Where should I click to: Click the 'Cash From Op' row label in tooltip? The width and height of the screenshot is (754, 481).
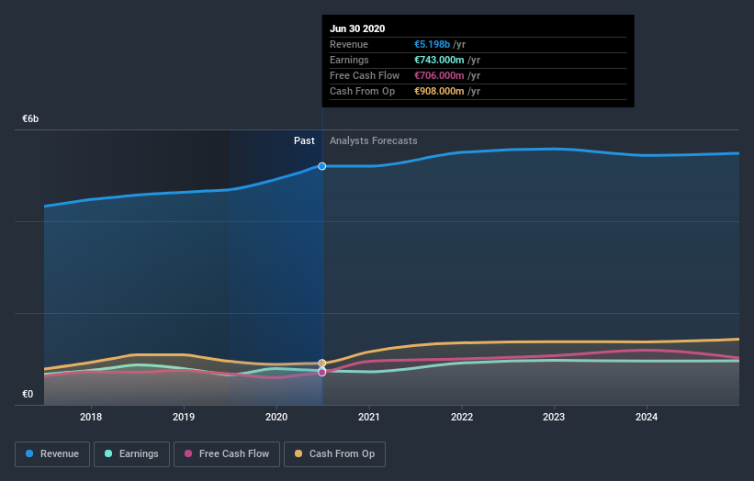click(x=363, y=91)
